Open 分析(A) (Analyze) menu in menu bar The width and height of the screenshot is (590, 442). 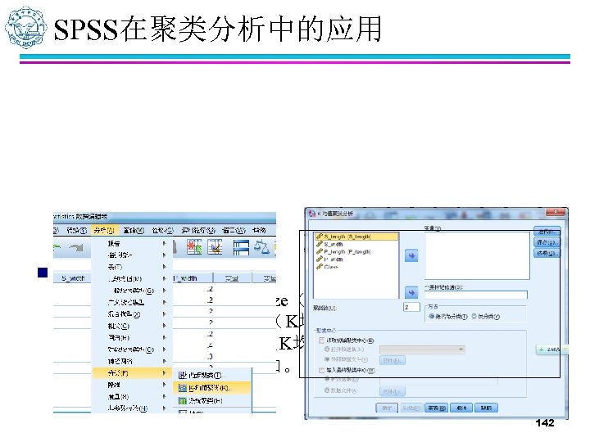(x=104, y=230)
